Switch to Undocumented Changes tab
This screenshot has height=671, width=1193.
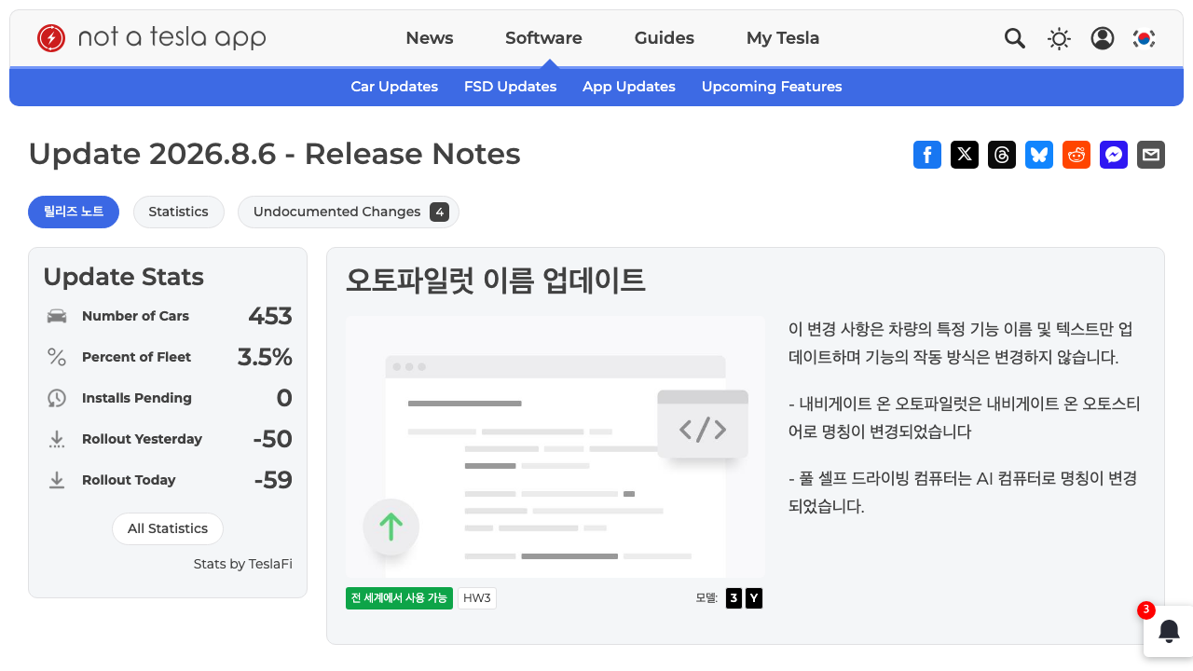tap(349, 212)
